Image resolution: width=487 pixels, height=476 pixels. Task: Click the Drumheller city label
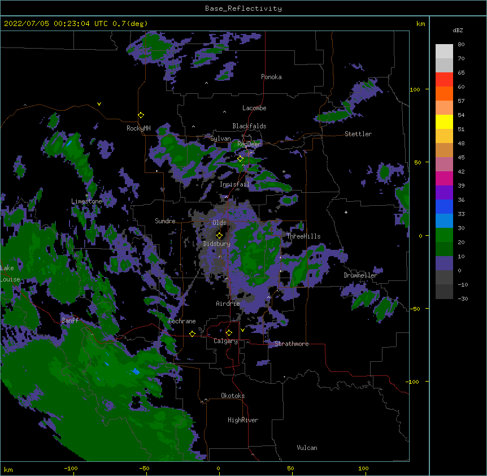pos(360,275)
